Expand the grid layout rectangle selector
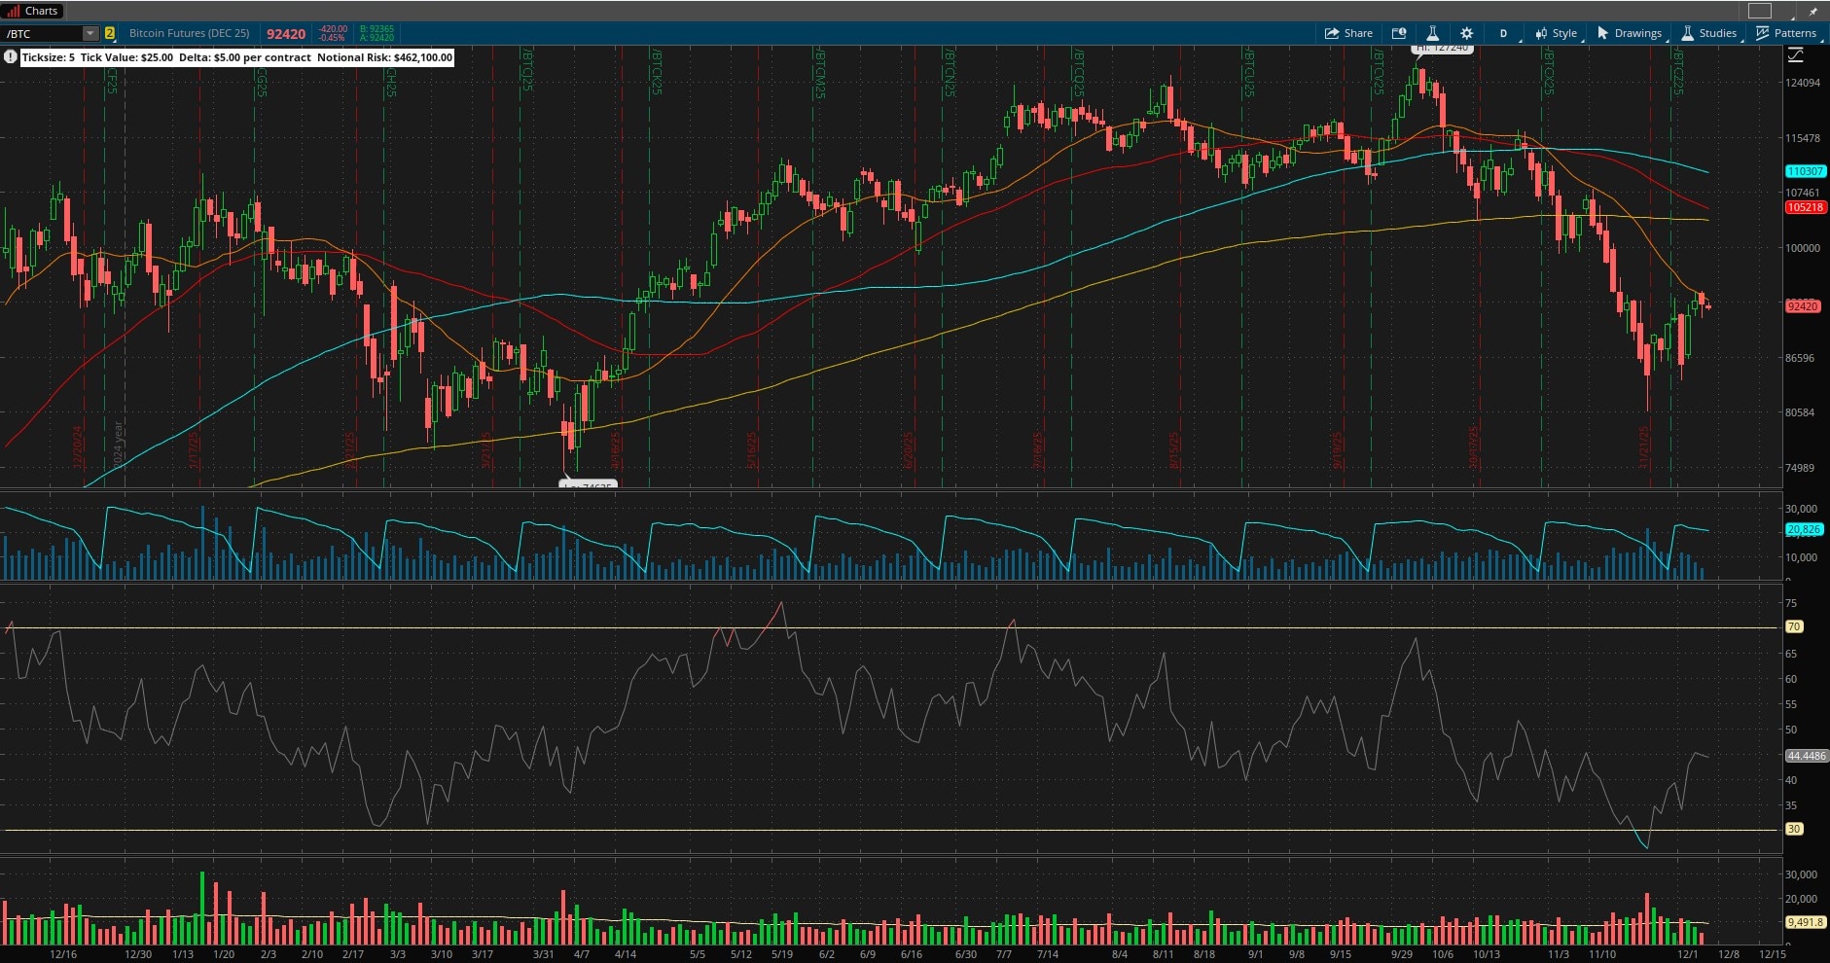1830x963 pixels. click(x=1760, y=11)
